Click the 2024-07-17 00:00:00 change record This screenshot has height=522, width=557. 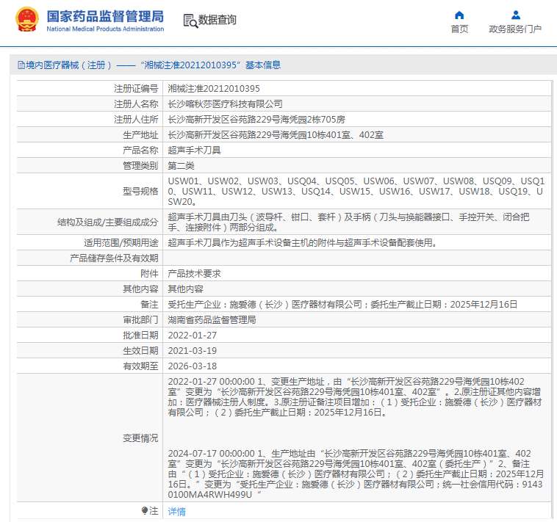coord(356,474)
